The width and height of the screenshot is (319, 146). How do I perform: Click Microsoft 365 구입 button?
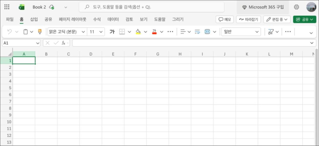coord(263,7)
